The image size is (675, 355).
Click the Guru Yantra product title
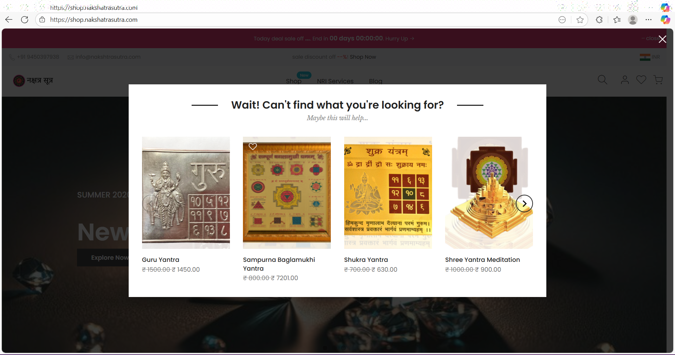161,260
